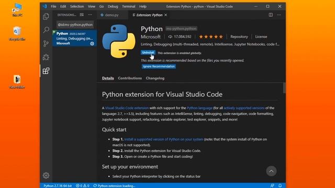Click the Python extension gear icon in list
Viewport: 335px width, 188px height.
click(x=92, y=43)
